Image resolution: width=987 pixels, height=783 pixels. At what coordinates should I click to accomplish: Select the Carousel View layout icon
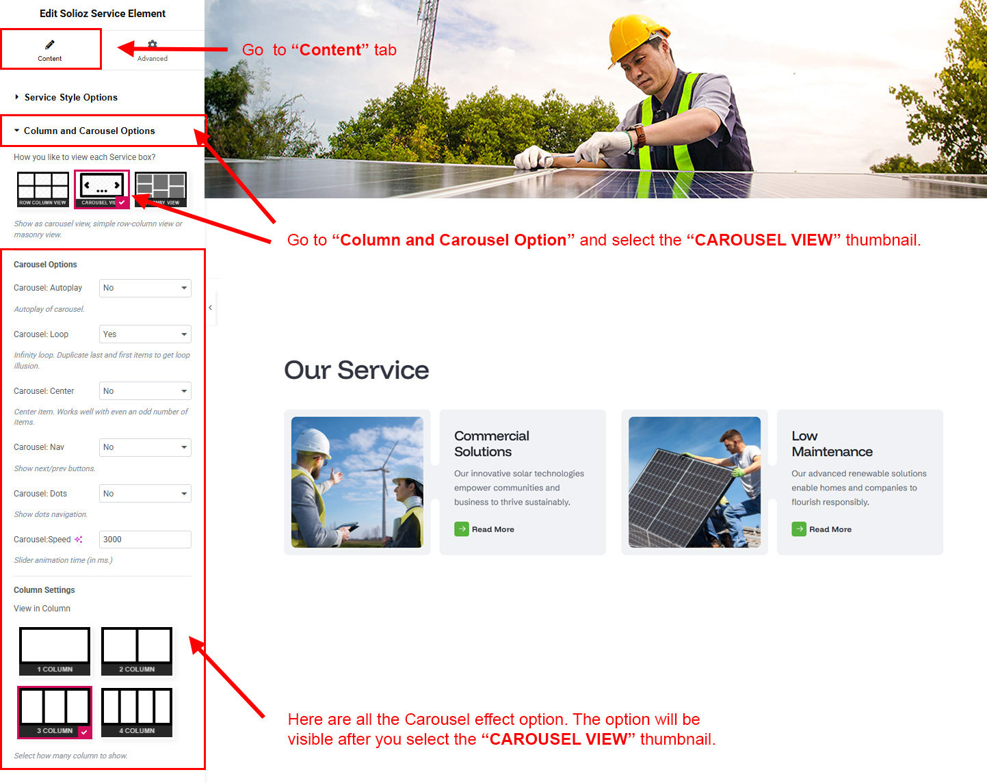[x=101, y=189]
